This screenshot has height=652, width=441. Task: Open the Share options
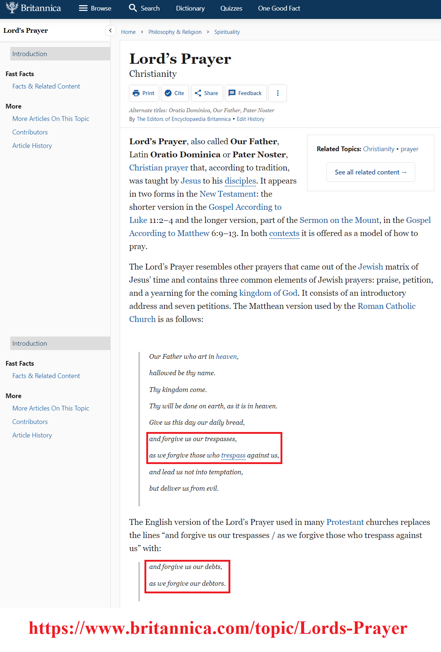pos(207,93)
